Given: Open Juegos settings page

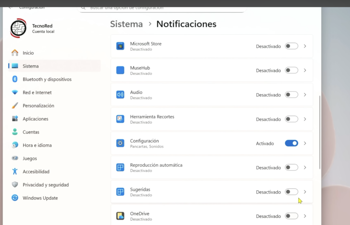Looking at the screenshot, I should pyautogui.click(x=54, y=158).
